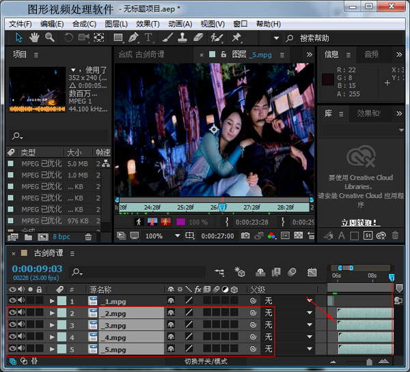Toggle the transparency grid icon

click(299, 235)
